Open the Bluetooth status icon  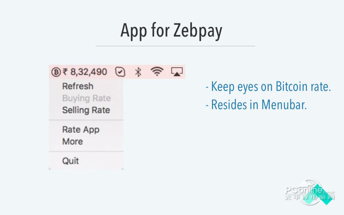(138, 72)
